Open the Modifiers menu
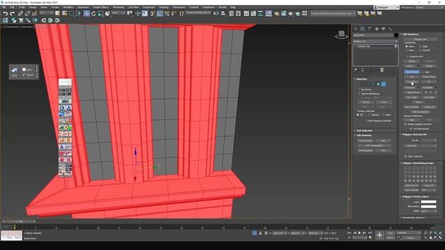Screen dimensions: 445x250 tap(68, 8)
